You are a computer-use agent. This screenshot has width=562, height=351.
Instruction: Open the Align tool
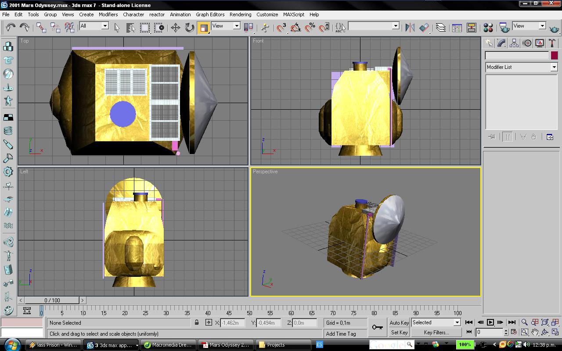tap(424, 28)
